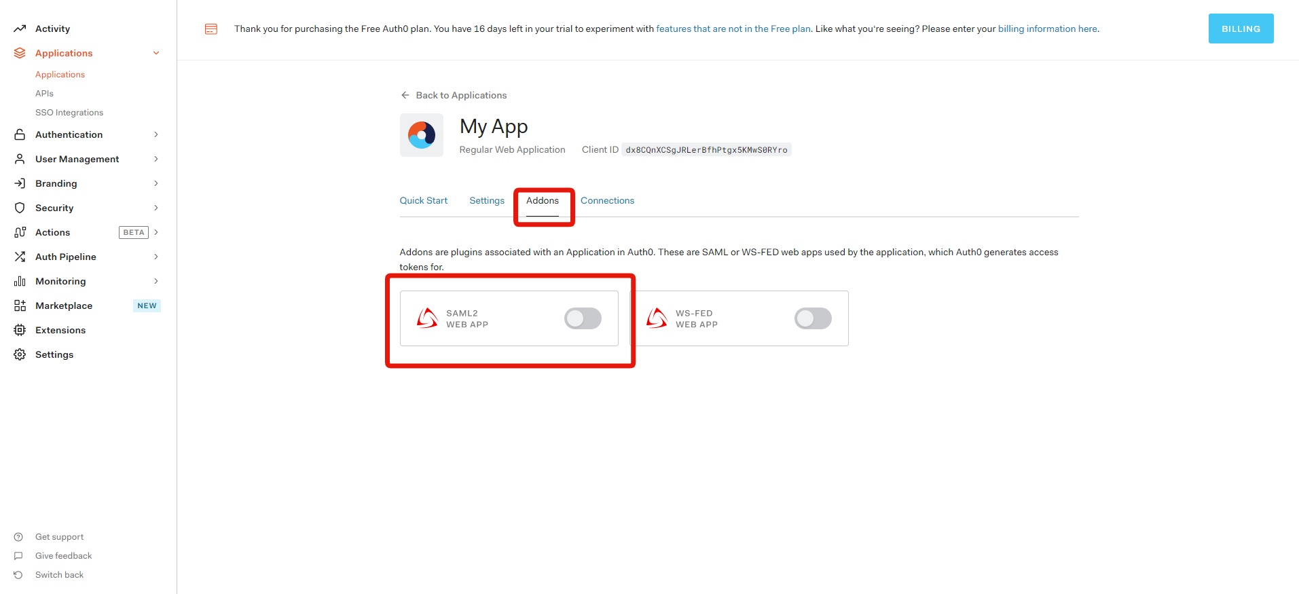The width and height of the screenshot is (1299, 594).
Task: Click the WS-FED Web App logo icon
Action: click(x=657, y=318)
